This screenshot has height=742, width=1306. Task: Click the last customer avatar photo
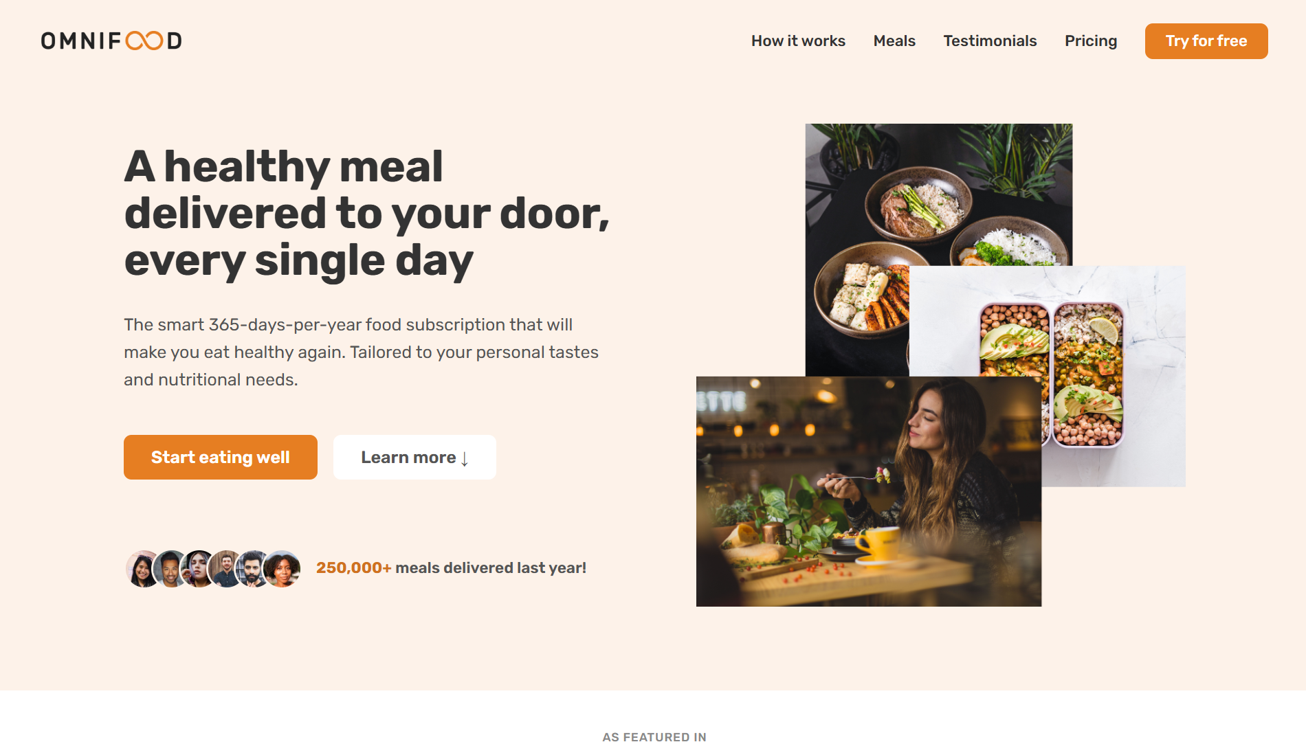[283, 569]
